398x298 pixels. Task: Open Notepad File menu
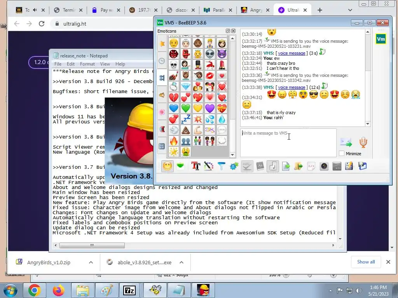(x=58, y=64)
